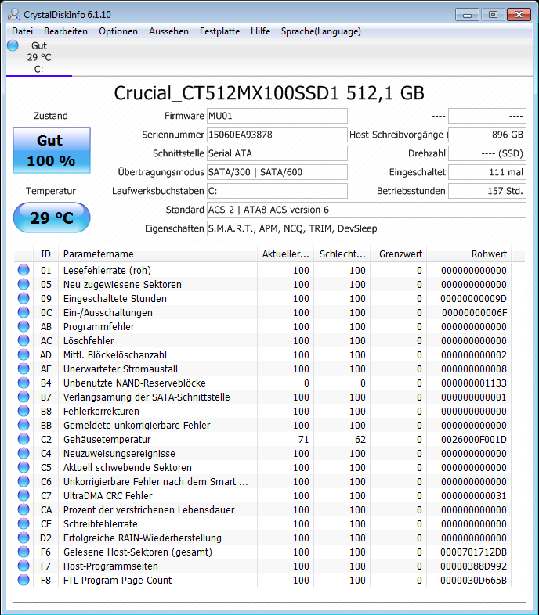Click raw value 0000030D665B
539x615 pixels.
[x=474, y=580]
